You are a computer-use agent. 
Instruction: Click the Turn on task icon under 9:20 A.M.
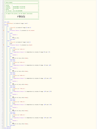(x=13, y=58)
